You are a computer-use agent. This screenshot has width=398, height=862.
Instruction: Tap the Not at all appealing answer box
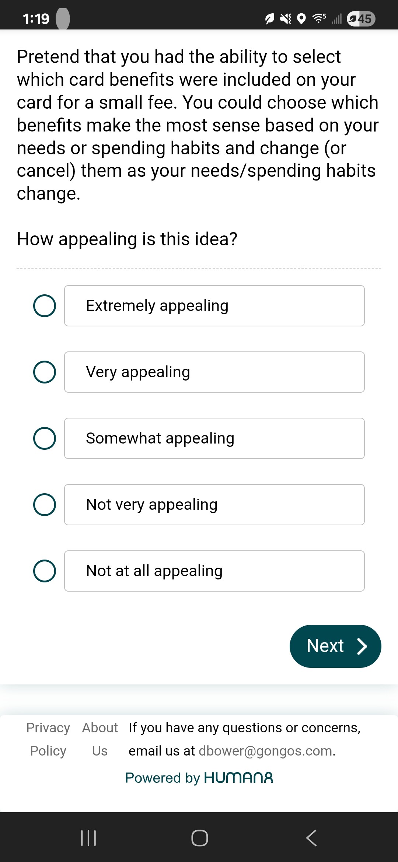point(214,571)
